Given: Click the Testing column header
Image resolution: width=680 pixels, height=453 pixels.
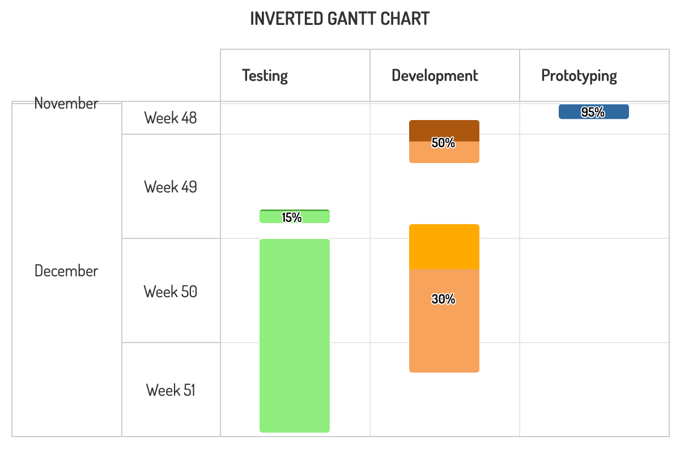Looking at the screenshot, I should (265, 75).
